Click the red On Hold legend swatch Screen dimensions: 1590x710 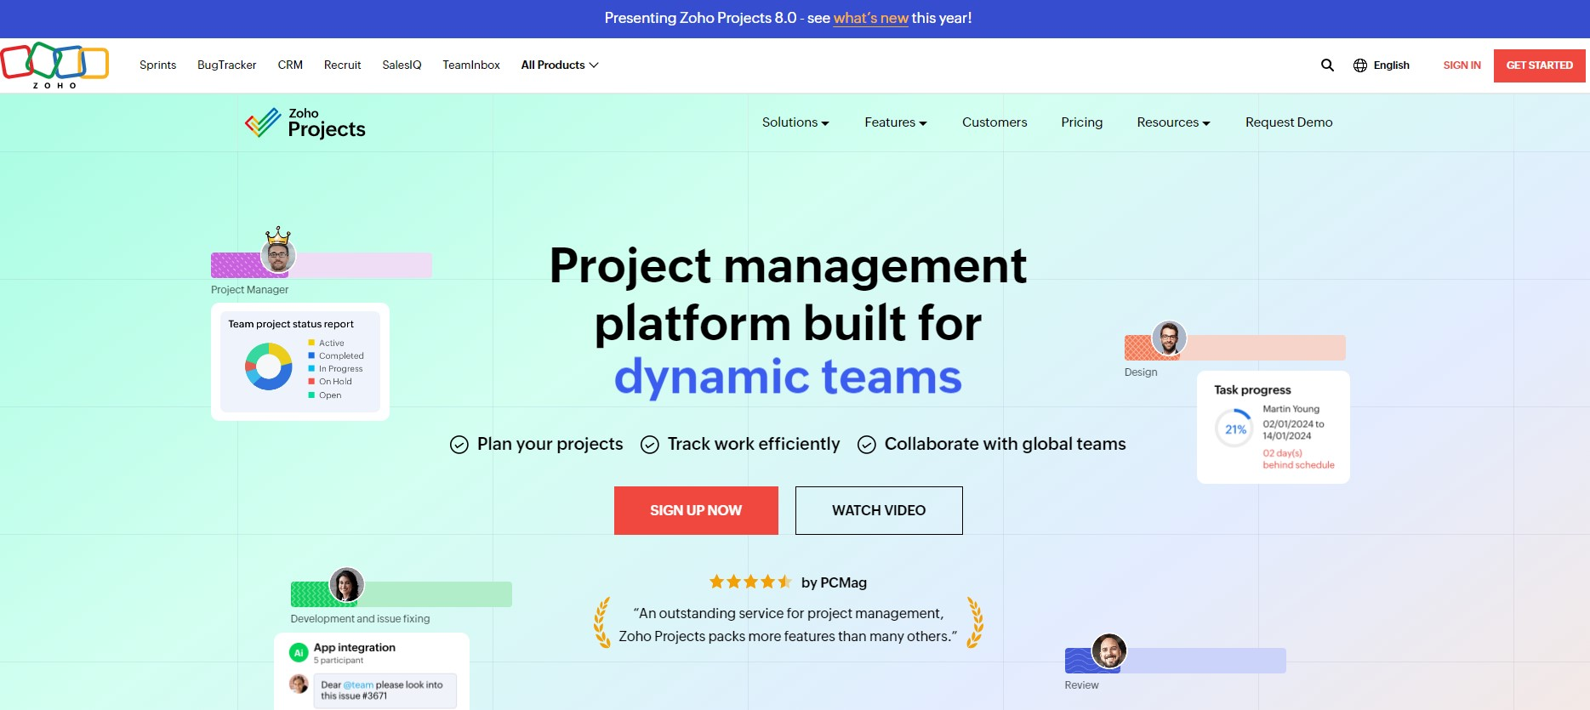[x=311, y=381]
